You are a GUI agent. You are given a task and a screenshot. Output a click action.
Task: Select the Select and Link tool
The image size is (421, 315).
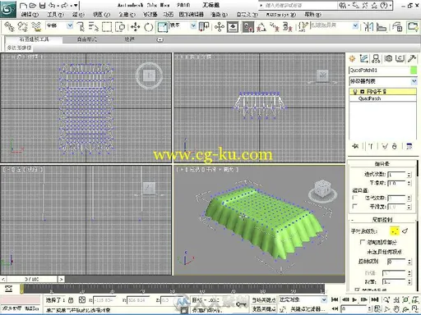tap(9, 27)
